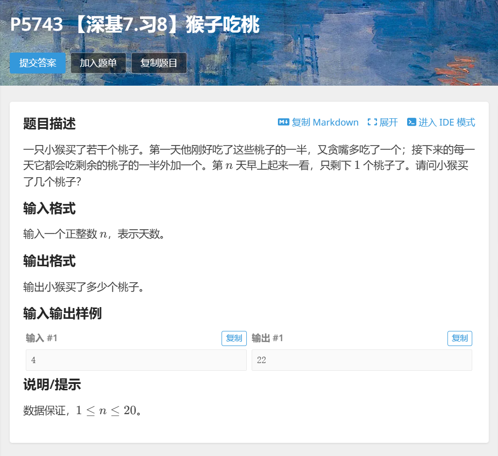Image resolution: width=498 pixels, height=456 pixels.
Task: Select the sample output field showing 22
Action: tap(361, 360)
